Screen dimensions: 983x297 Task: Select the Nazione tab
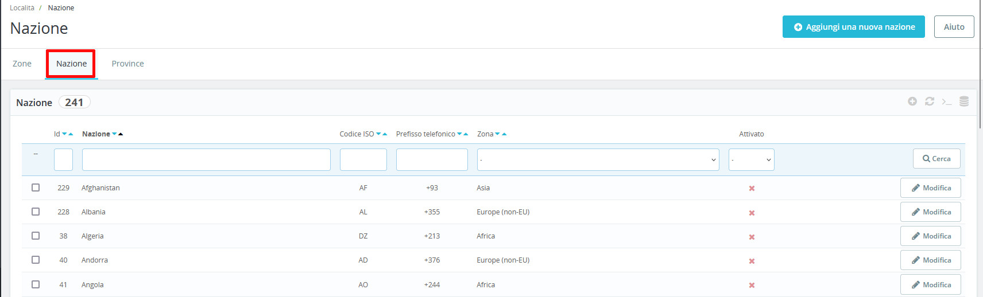pyautogui.click(x=71, y=64)
